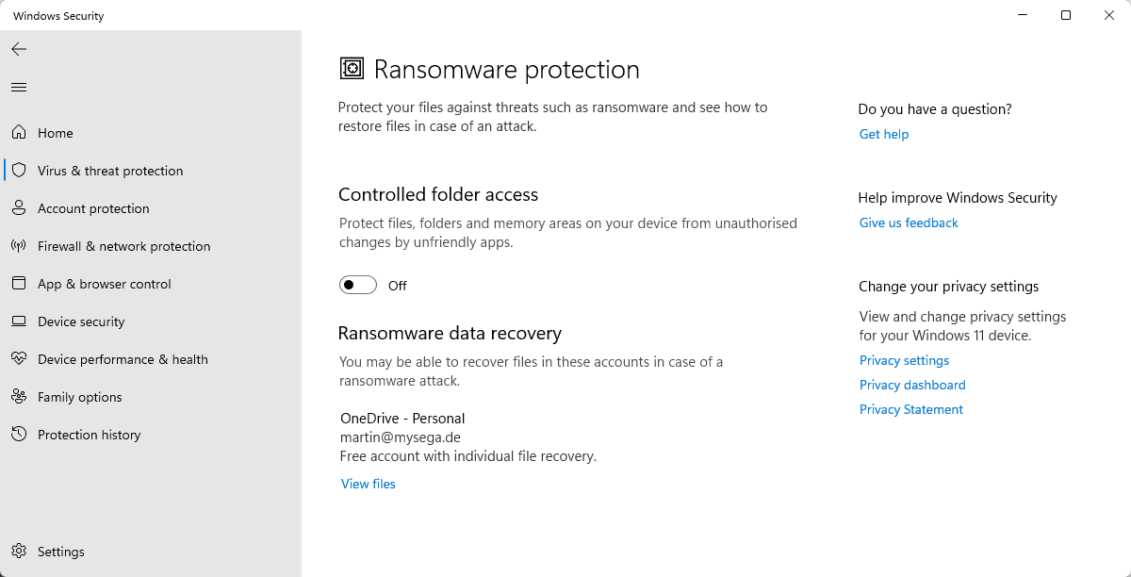Click the Give us feedback link

pyautogui.click(x=909, y=223)
